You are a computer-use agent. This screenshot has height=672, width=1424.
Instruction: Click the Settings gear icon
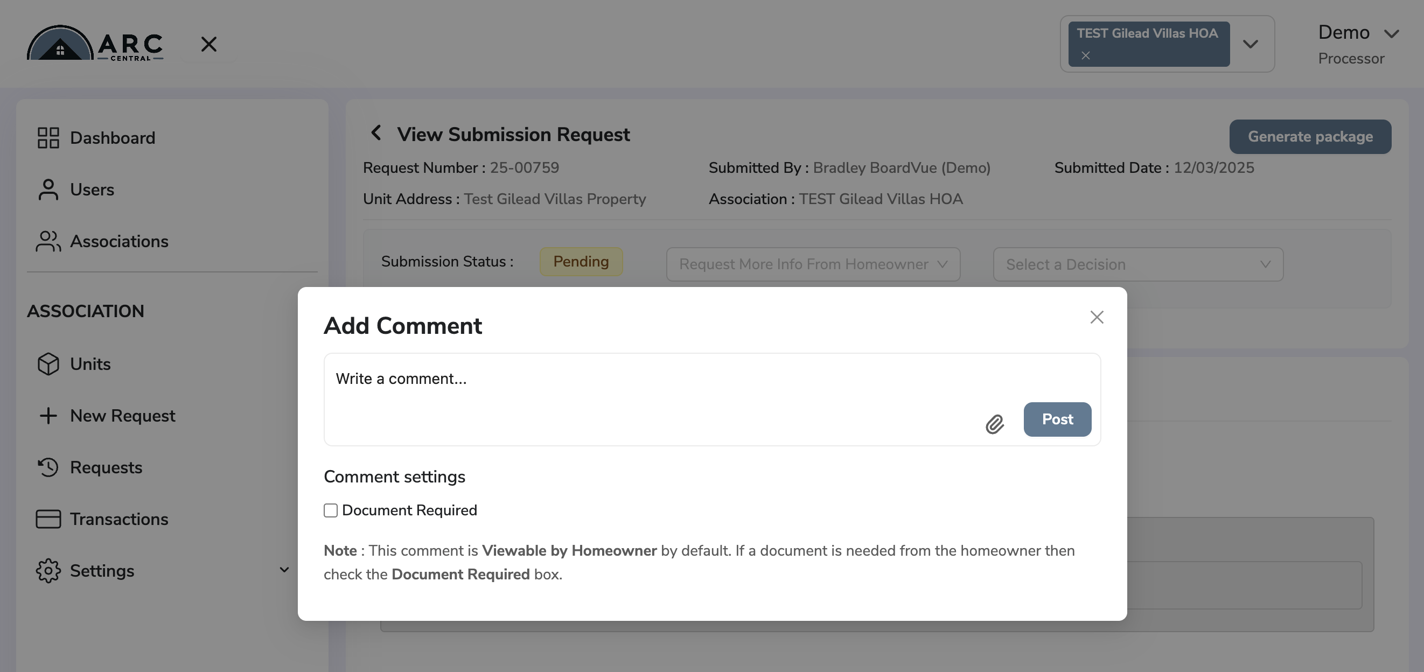coord(48,570)
